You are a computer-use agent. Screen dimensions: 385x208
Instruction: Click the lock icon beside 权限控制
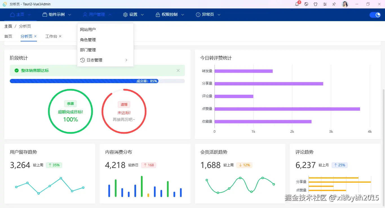158,14
